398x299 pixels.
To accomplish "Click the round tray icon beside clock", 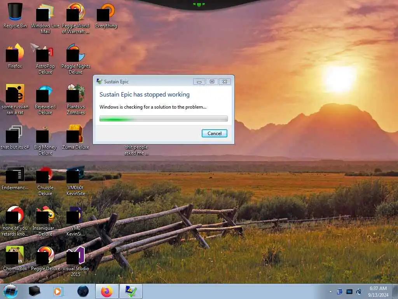I will pyautogui.click(x=359, y=292).
